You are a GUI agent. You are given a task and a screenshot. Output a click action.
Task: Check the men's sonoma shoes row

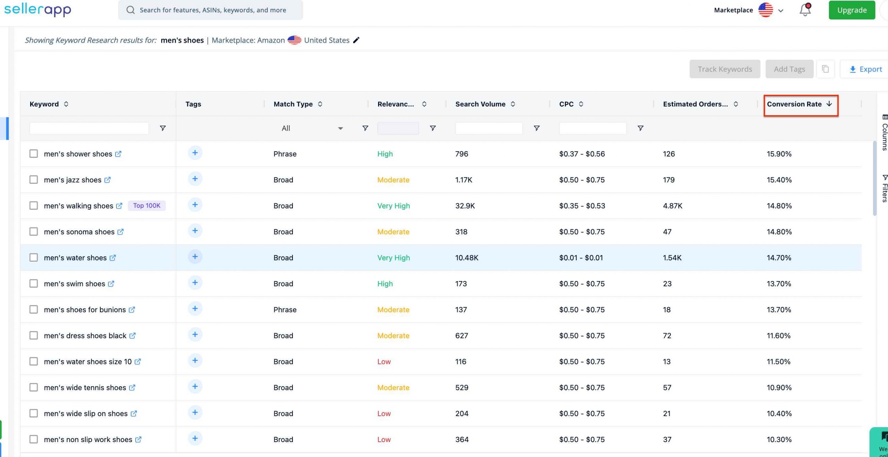(x=34, y=232)
